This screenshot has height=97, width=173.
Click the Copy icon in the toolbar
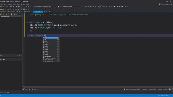(19, 6)
